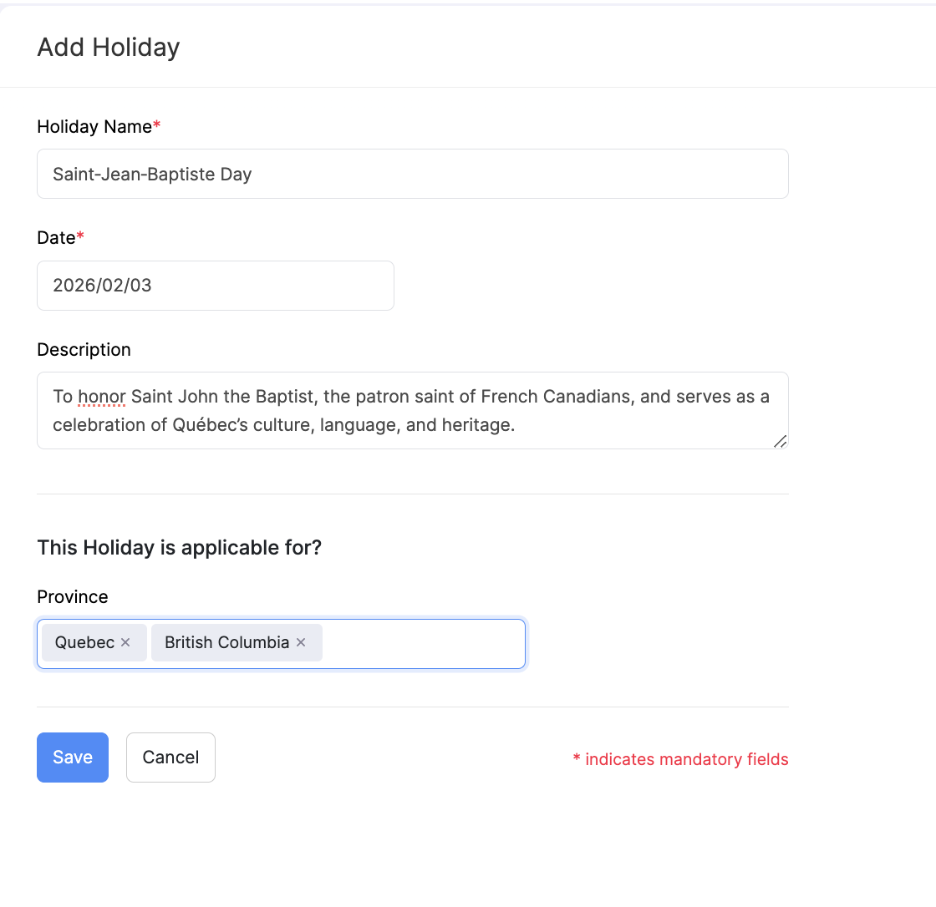Click the Province field label
Screen dimensions: 936x907
tap(73, 597)
